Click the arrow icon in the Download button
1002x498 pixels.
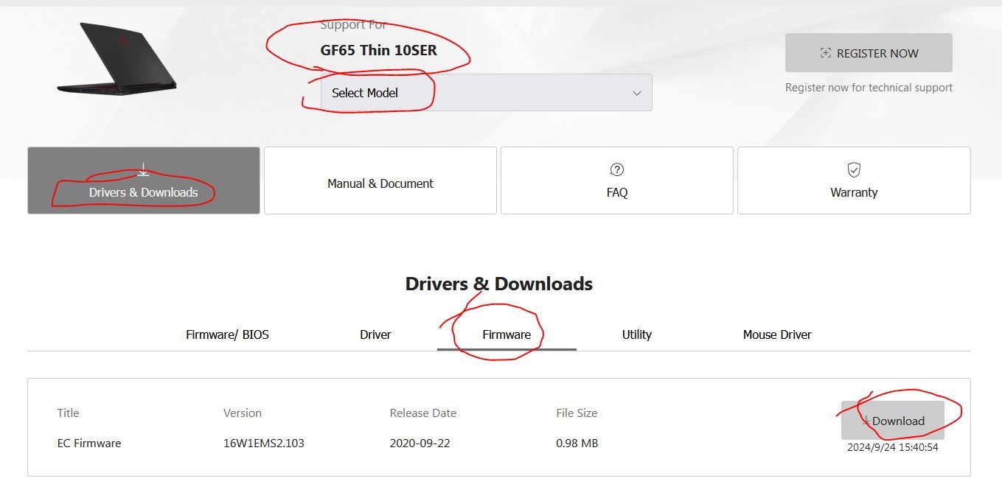[x=866, y=421]
